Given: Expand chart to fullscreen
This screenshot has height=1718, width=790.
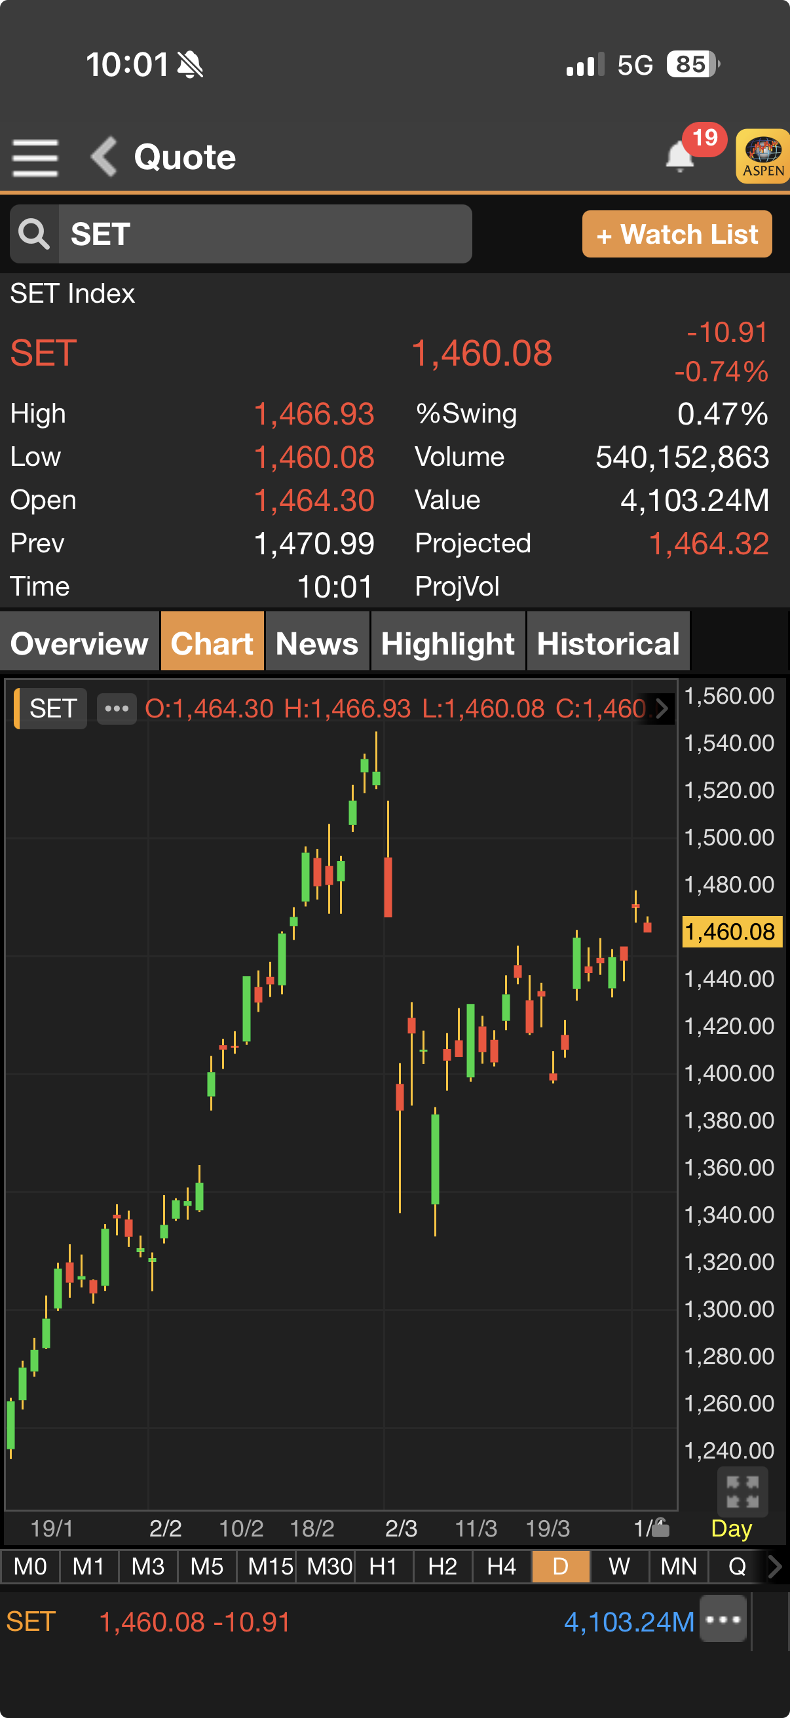Looking at the screenshot, I should coord(742,1492).
